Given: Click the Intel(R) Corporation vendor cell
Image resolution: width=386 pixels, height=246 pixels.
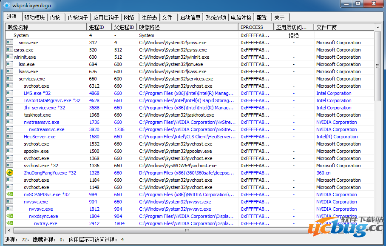Looking at the screenshot, I should point(337,137).
